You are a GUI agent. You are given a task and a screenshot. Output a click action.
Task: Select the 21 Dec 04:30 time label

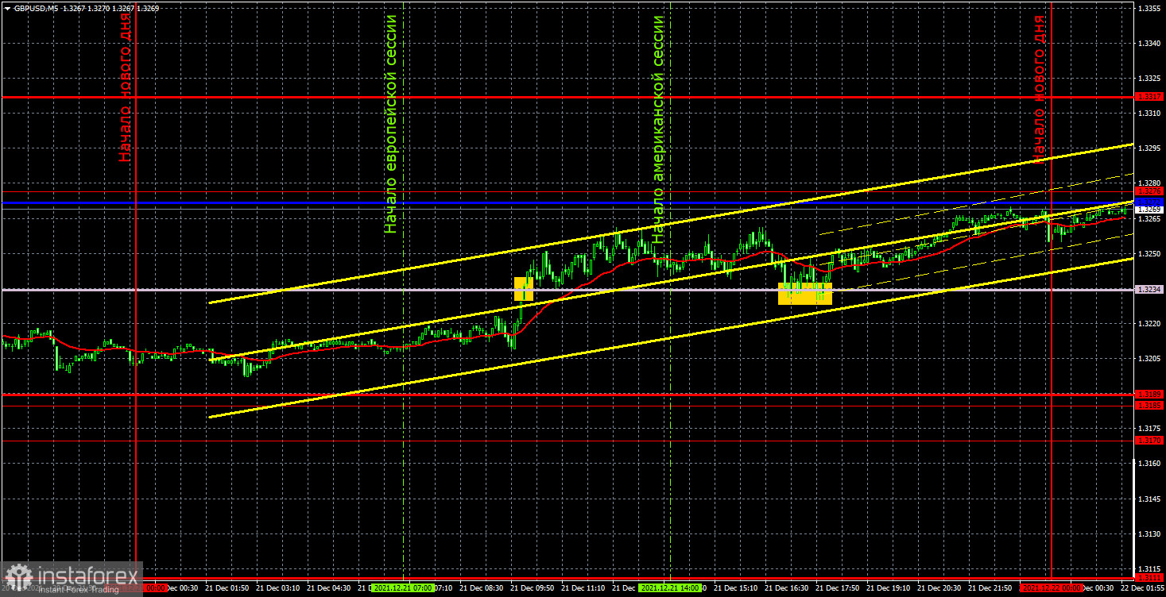click(329, 588)
